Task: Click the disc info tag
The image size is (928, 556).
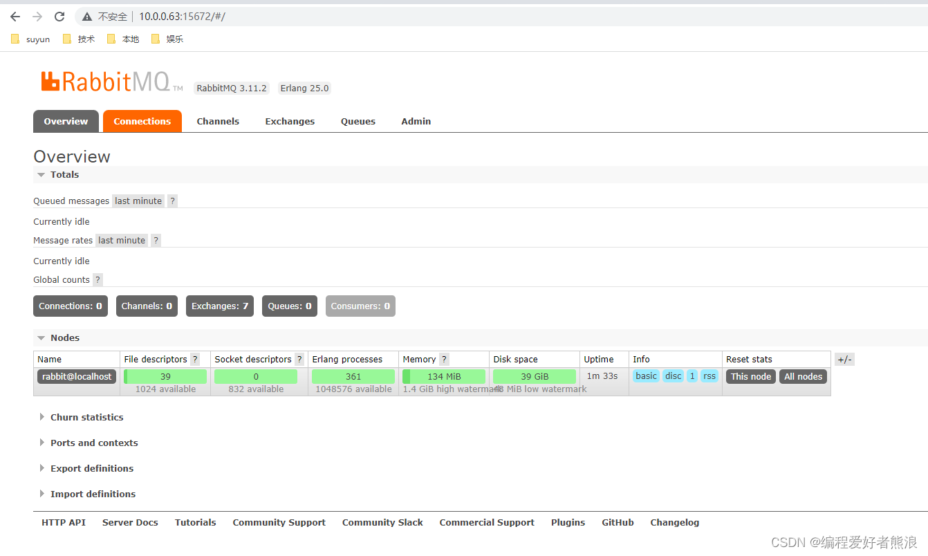Action: [x=674, y=376]
